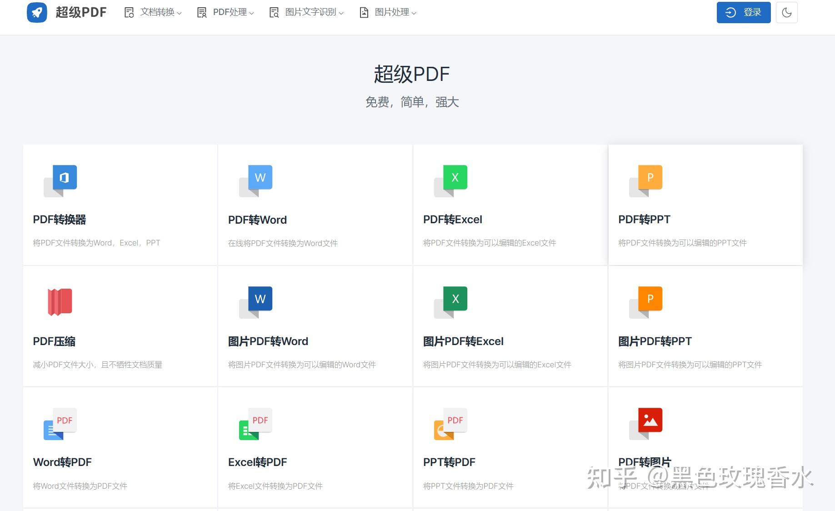835x511 pixels.
Task: Click description 将PPT文件转换为PDF文件
Action: pyautogui.click(x=468, y=486)
